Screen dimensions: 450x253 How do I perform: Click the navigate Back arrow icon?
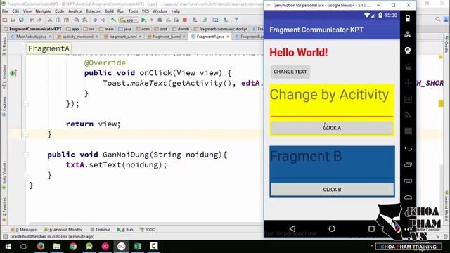click(95, 20)
